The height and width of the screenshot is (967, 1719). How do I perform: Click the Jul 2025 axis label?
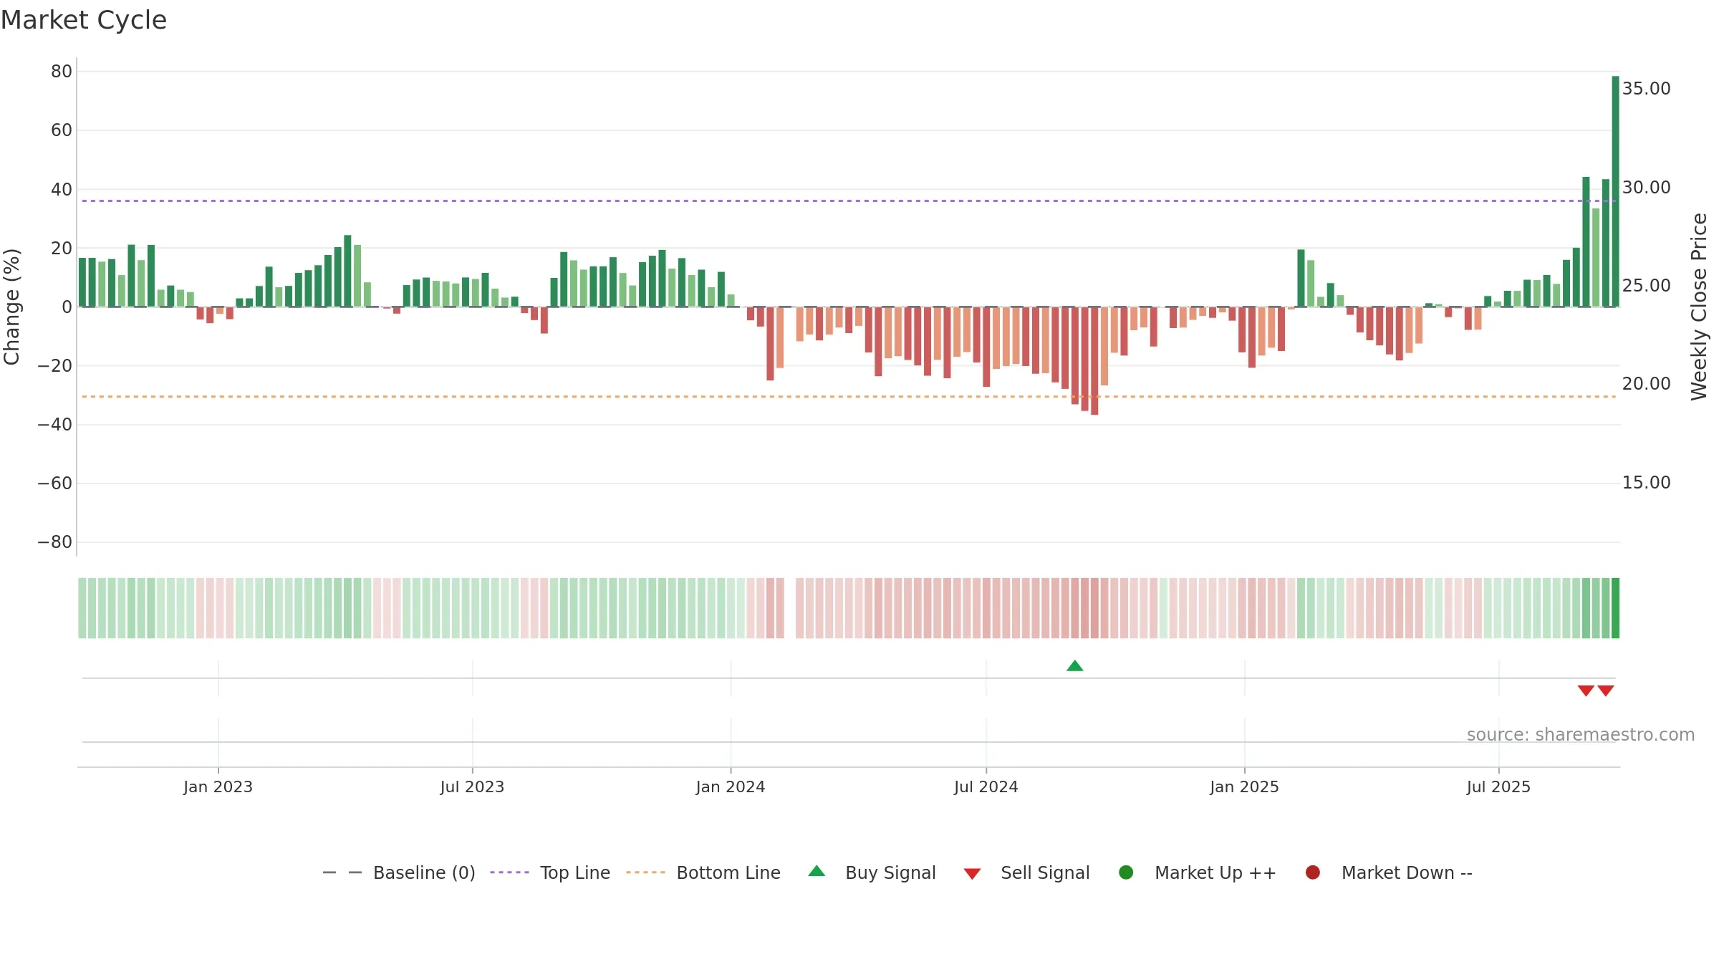click(x=1498, y=786)
